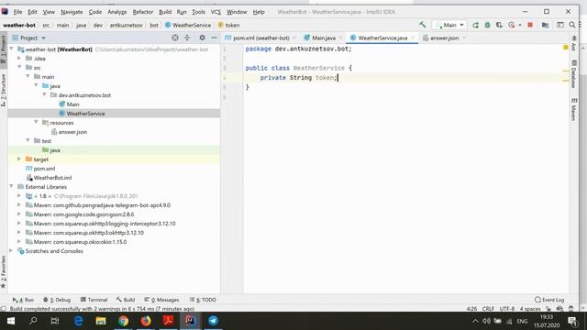Viewport: 587px width, 330px height.
Task: Open the Favorites tool window on left edge
Action: pos(4,272)
